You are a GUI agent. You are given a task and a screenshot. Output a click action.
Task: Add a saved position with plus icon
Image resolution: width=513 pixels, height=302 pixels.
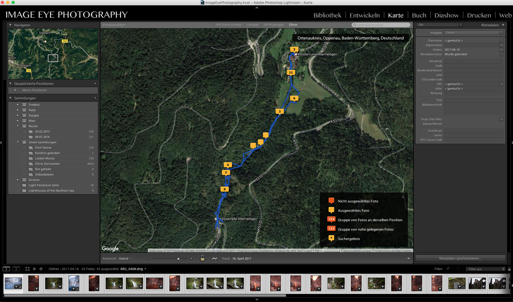click(95, 83)
